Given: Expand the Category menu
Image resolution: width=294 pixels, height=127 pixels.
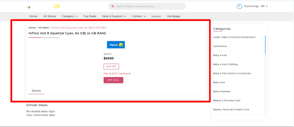Looking at the screenshot, I should (70, 16).
